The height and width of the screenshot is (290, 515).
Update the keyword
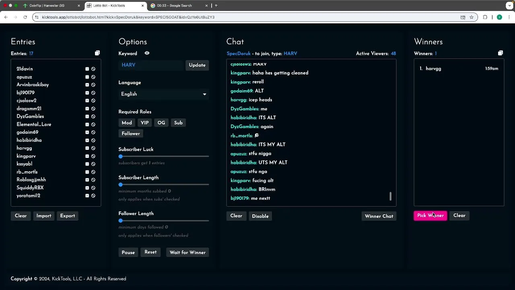197,65
